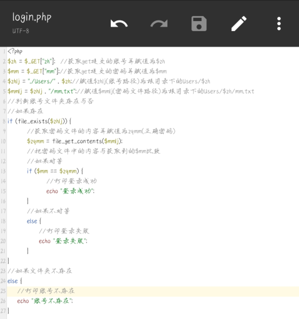Click the echo "登录成功" line
This screenshot has width=299, height=319.
[70, 191]
